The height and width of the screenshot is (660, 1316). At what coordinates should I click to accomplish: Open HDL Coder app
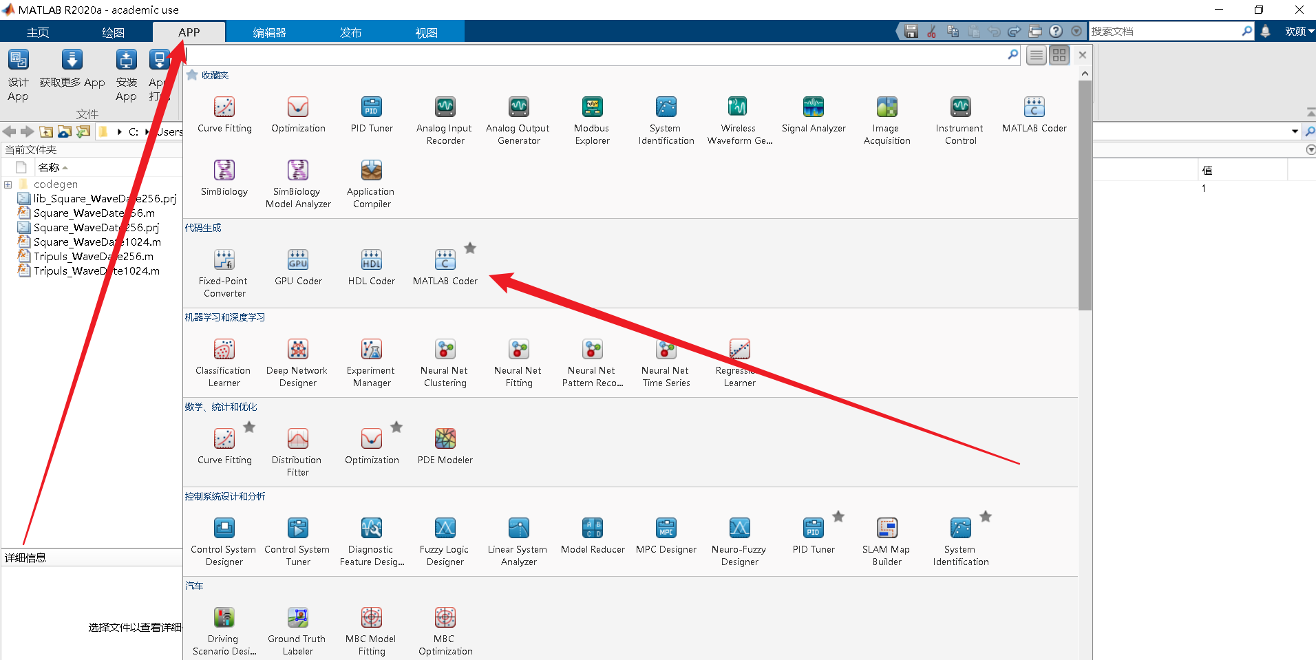tap(372, 267)
